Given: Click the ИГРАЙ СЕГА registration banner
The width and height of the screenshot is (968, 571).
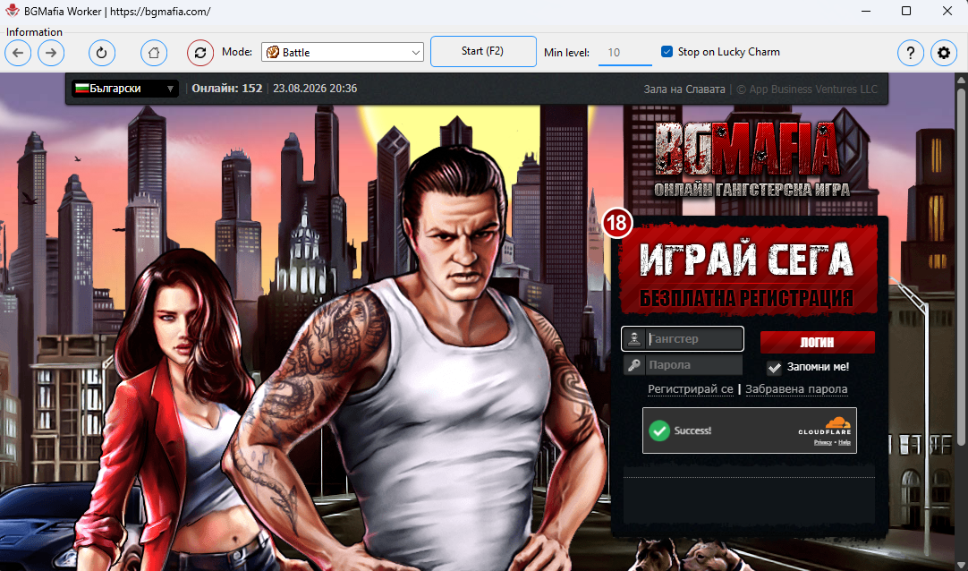Looking at the screenshot, I should tap(748, 270).
